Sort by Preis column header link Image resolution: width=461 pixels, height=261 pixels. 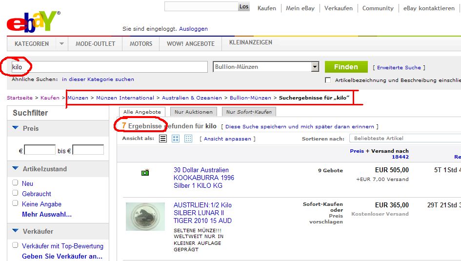[x=357, y=151]
